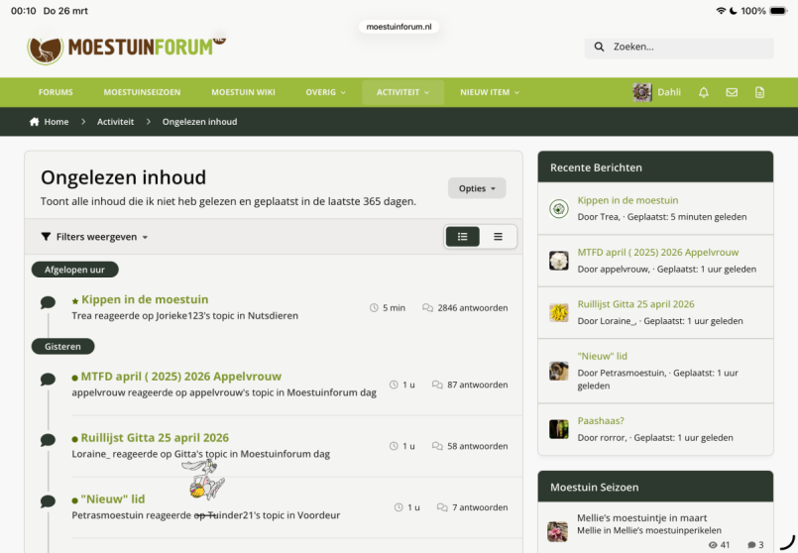
Task: Click Dahli's profile avatar
Action: (x=642, y=92)
